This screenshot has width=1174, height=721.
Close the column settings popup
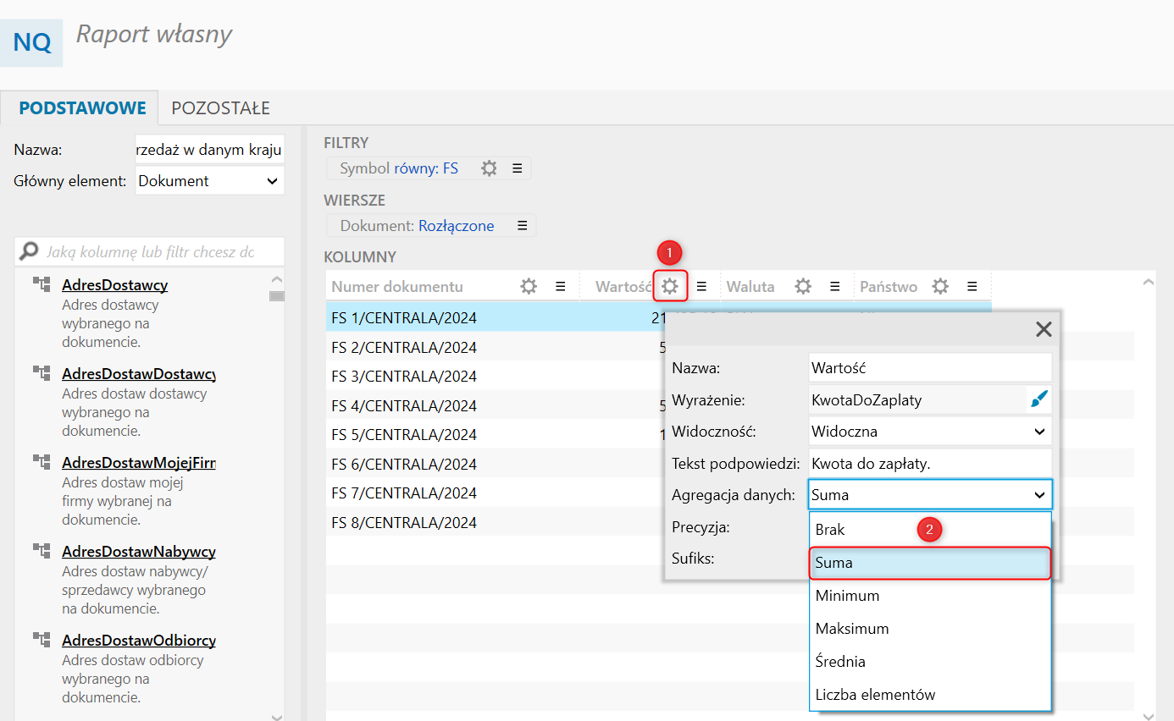pos(1044,329)
